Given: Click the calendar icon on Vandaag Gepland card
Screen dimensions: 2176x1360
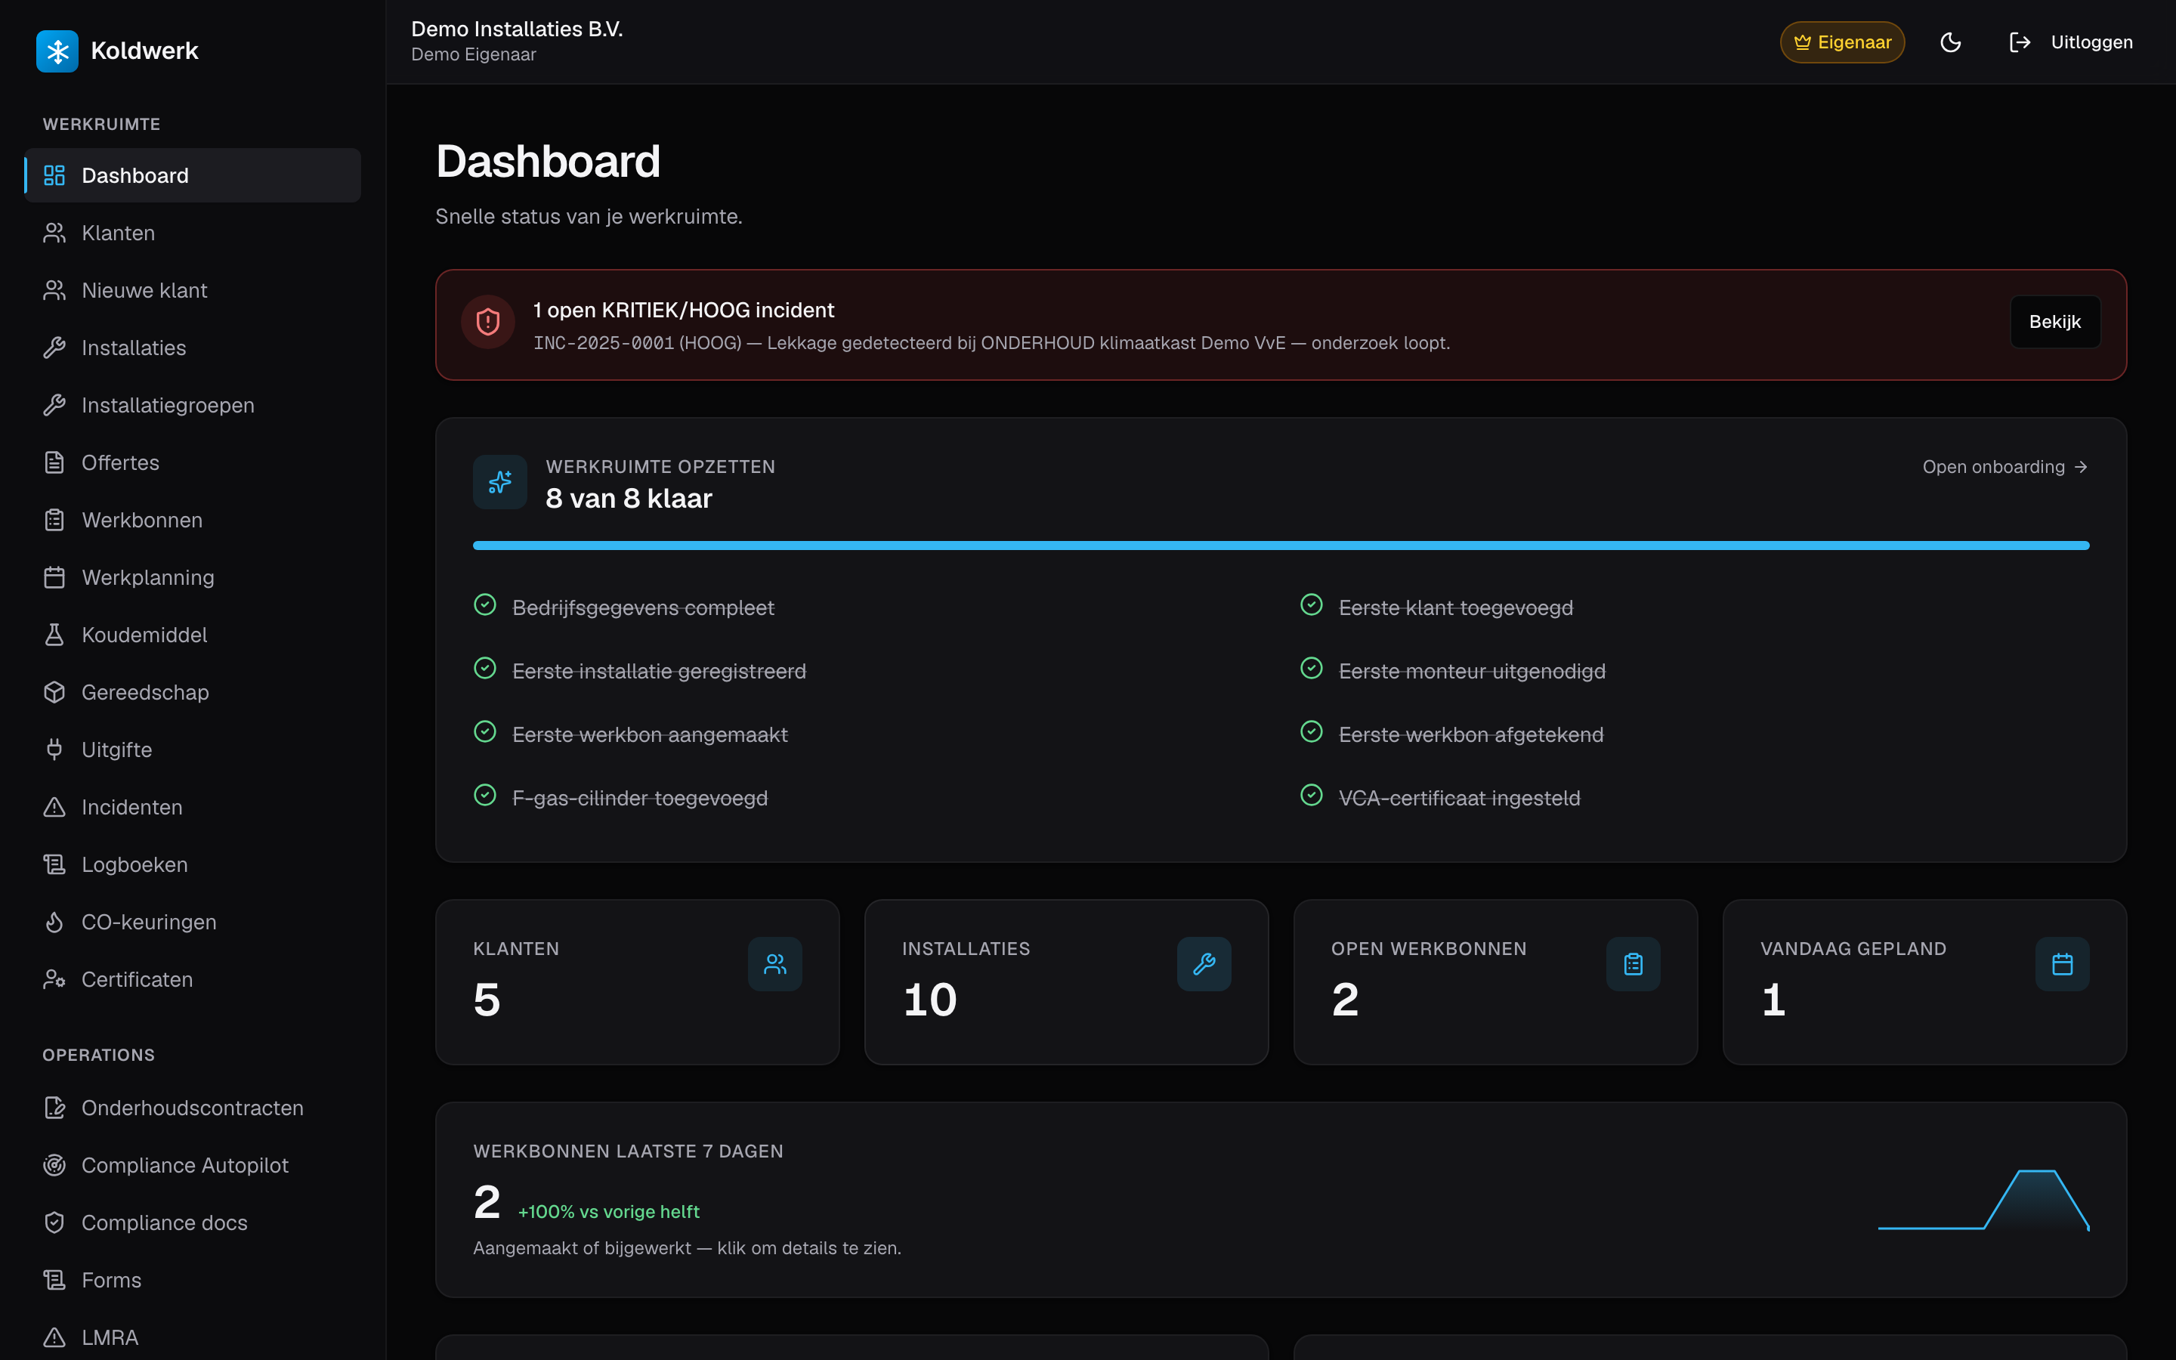Looking at the screenshot, I should (2062, 964).
